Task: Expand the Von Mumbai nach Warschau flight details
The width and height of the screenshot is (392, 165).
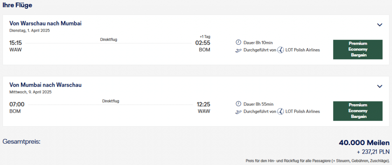Action: [x=380, y=86]
